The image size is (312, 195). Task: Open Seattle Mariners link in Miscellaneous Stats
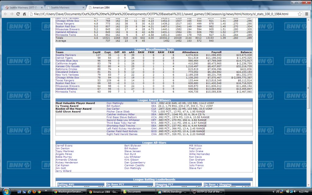[x=66, y=55]
